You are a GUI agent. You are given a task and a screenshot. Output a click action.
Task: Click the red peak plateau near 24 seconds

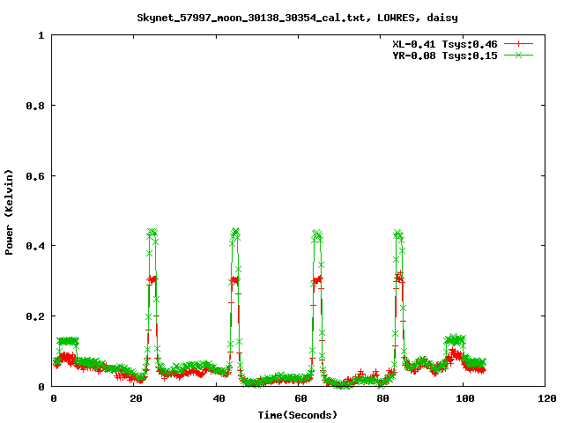[152, 279]
